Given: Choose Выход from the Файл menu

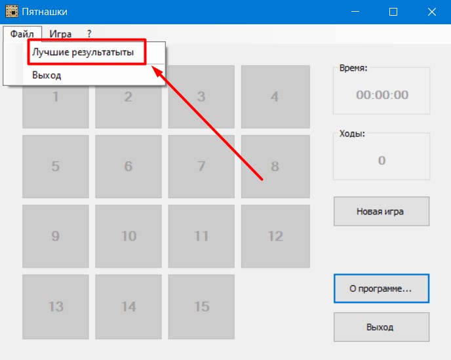Looking at the screenshot, I should tap(47, 75).
